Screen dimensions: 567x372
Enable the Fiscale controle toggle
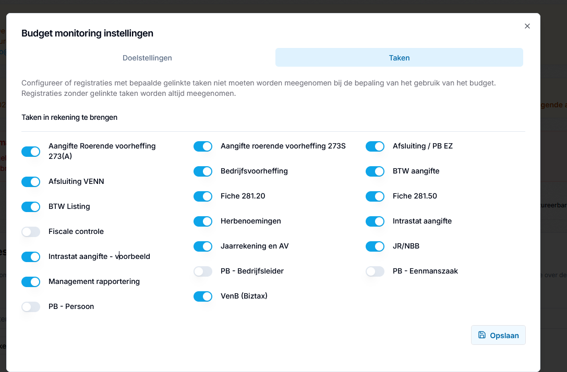[x=31, y=231]
